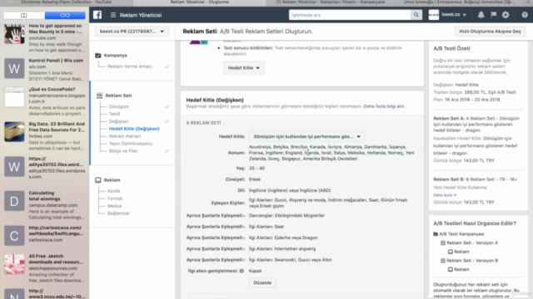The image size is (533, 299).
Task: Go to Reklam Verme Amacı step
Action: point(130,66)
